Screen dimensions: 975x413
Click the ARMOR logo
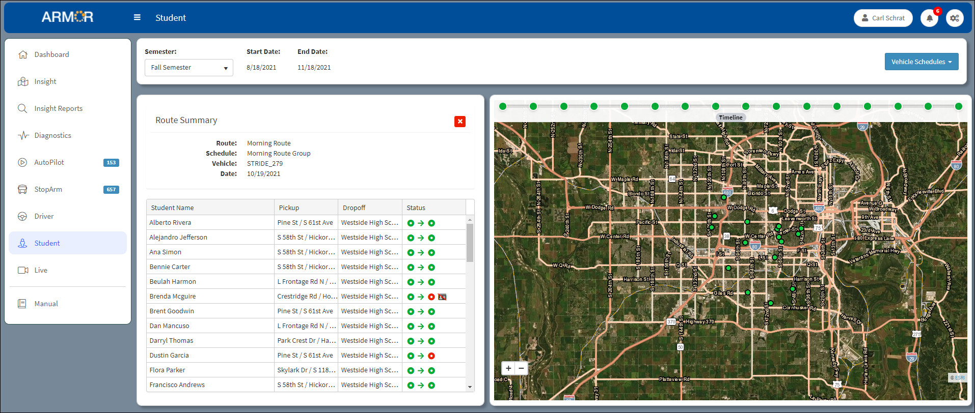[x=68, y=17]
